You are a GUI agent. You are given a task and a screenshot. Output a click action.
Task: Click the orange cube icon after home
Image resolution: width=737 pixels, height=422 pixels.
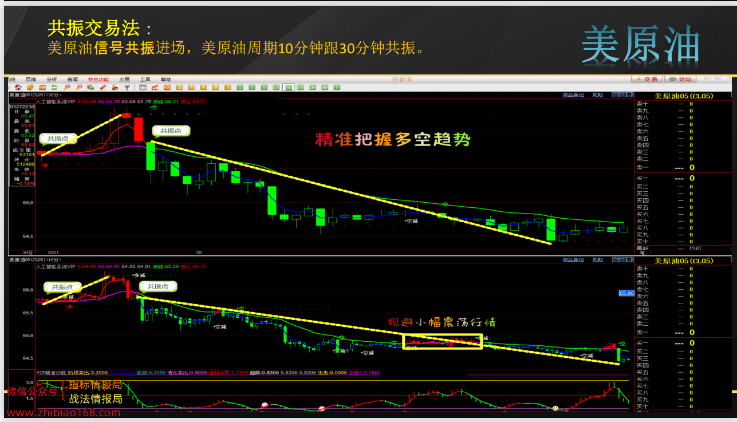(x=30, y=88)
